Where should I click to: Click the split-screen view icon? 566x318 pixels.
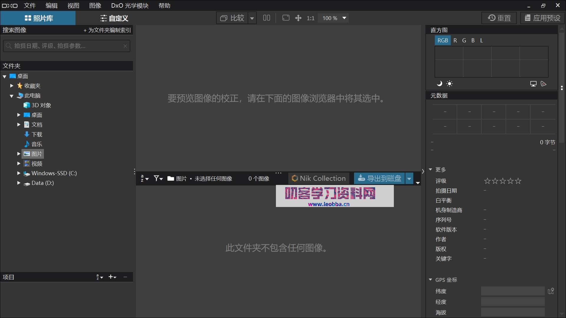266,18
